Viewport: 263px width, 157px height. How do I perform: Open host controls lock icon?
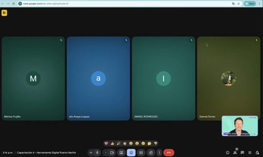pos(257,153)
